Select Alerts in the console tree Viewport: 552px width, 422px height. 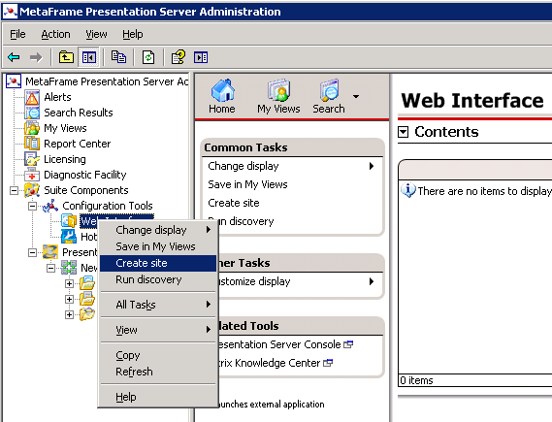57,97
